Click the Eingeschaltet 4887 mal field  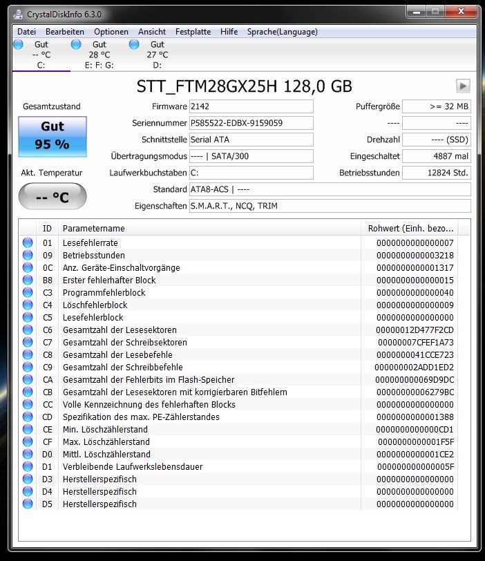(x=437, y=156)
